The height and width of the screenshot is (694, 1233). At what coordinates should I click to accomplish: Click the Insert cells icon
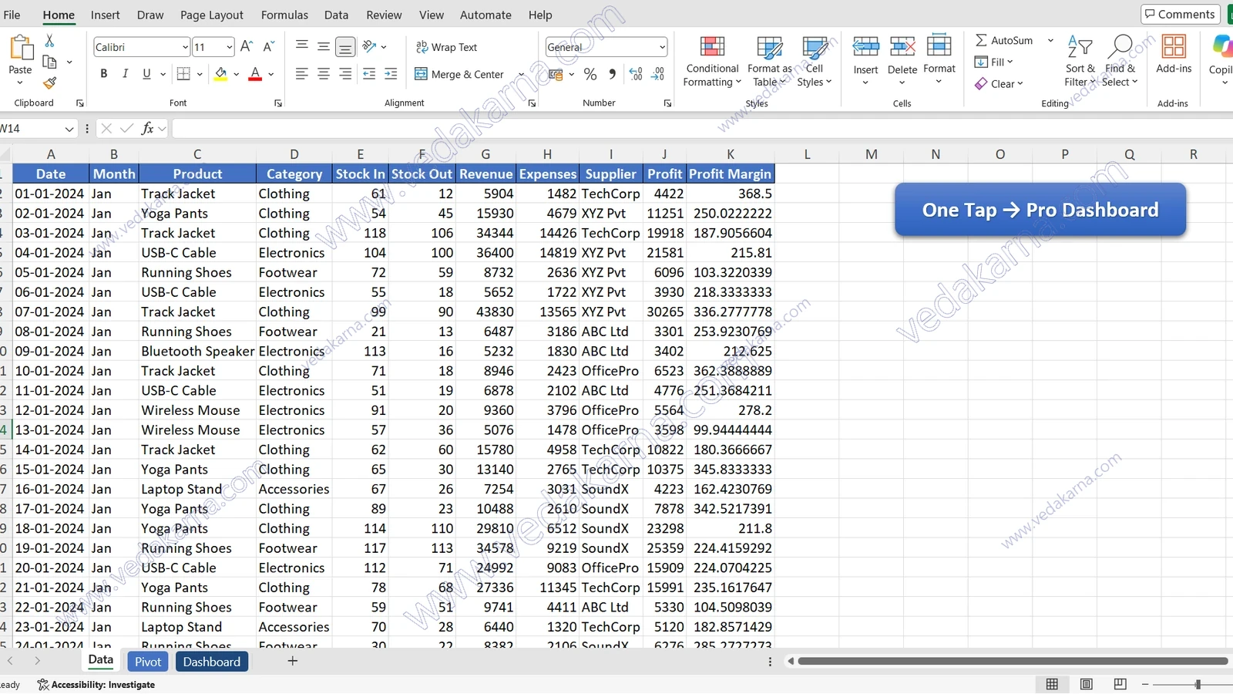(865, 47)
